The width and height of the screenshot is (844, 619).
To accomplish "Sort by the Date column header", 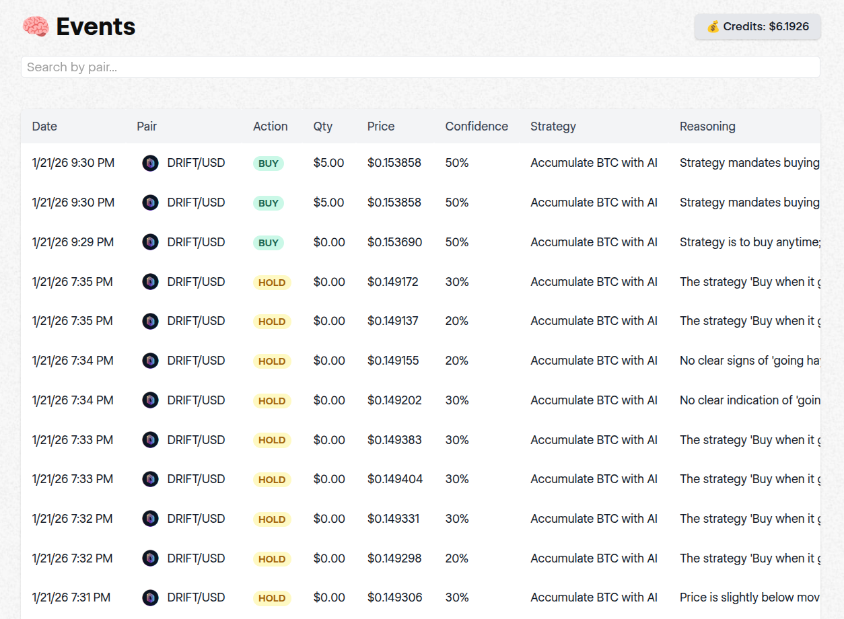I will pos(44,126).
